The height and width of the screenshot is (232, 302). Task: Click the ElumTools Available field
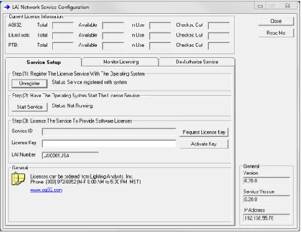coord(113,35)
